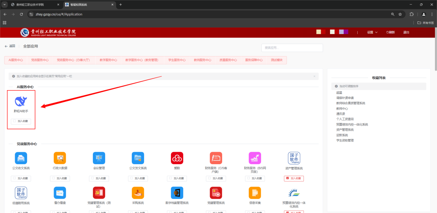Click the 返回 back link

click(10, 46)
